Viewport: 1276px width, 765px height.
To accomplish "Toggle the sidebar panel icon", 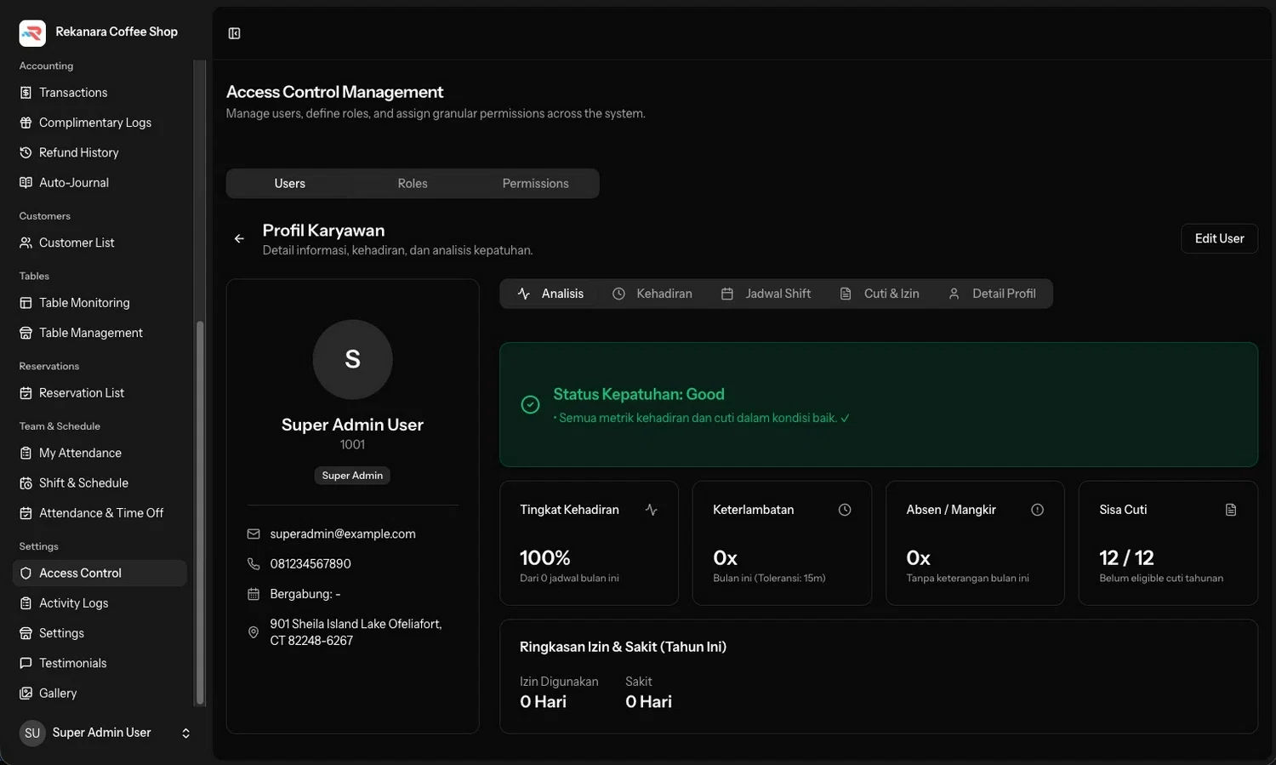I will click(234, 33).
